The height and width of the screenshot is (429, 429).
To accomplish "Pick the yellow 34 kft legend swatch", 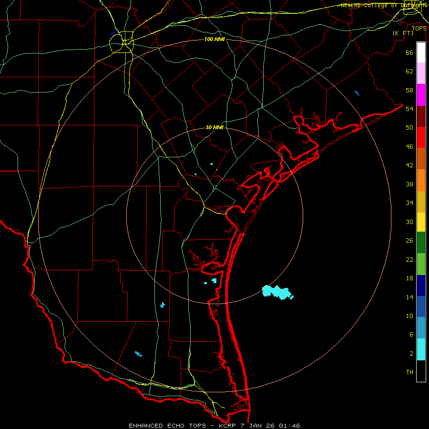I will click(421, 222).
